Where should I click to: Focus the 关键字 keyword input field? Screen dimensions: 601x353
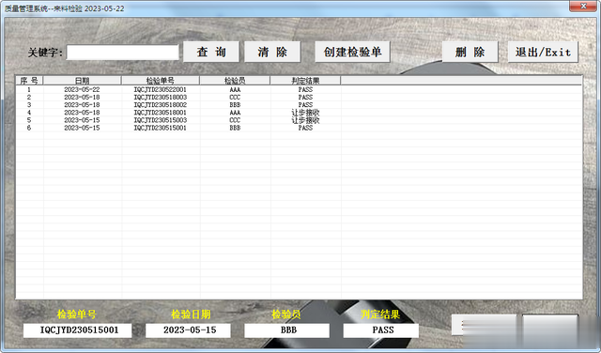pyautogui.click(x=123, y=53)
